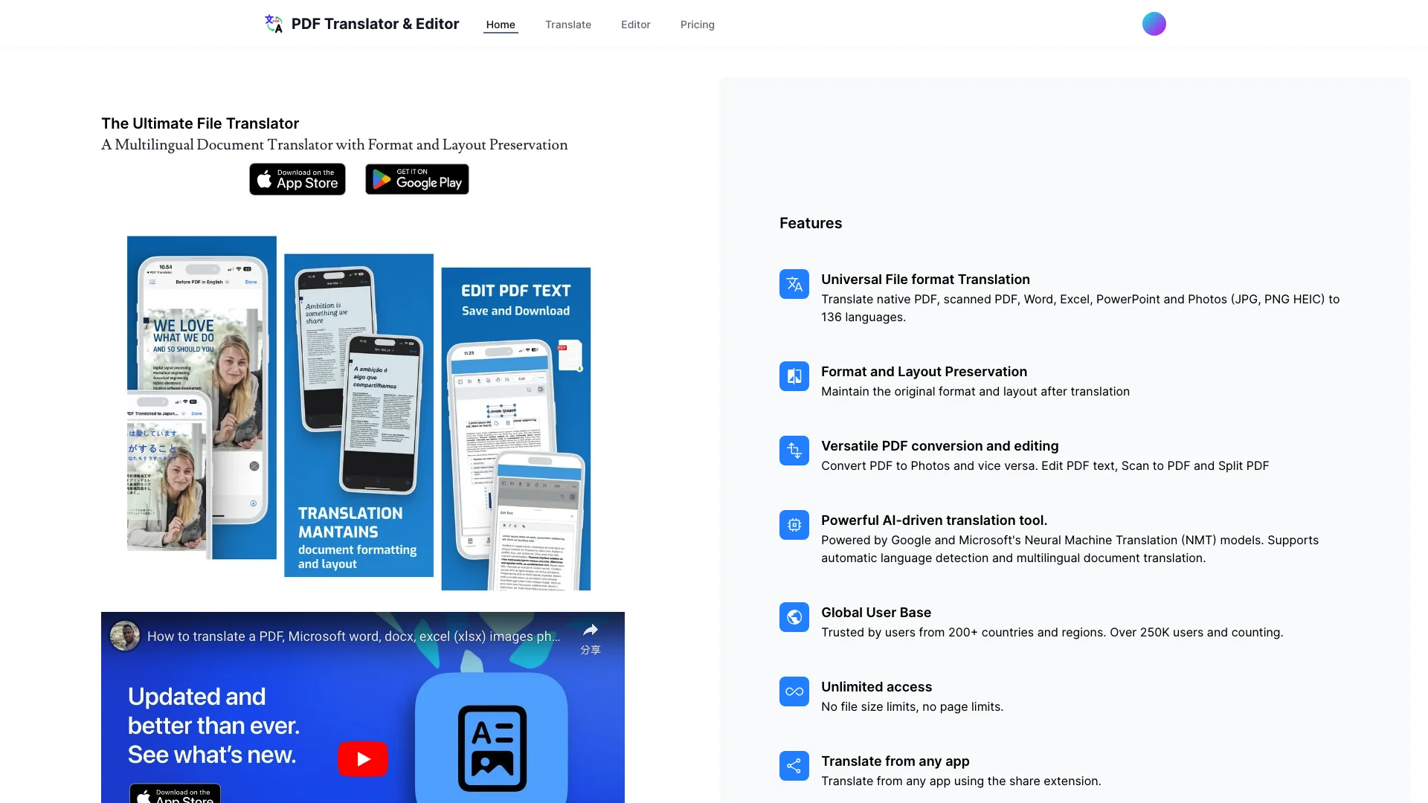The width and height of the screenshot is (1428, 803).
Task: Click the Powerful AI-driven translation tool icon
Action: click(x=794, y=524)
